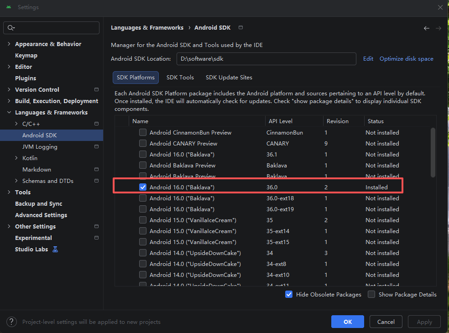This screenshot has width=449, height=333.
Task: Open the help question mark icon
Action: pyautogui.click(x=11, y=322)
